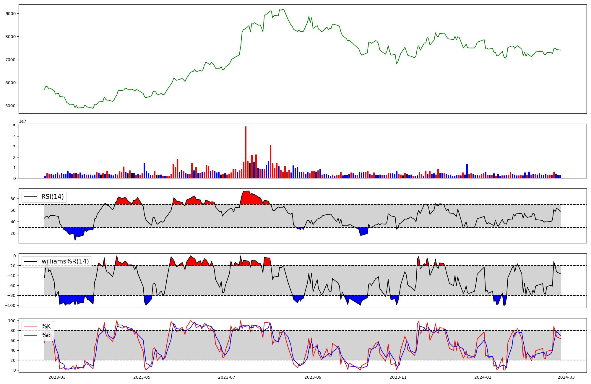Click the 2023-07 x-axis date label
This screenshot has height=384, width=591.
click(x=227, y=377)
